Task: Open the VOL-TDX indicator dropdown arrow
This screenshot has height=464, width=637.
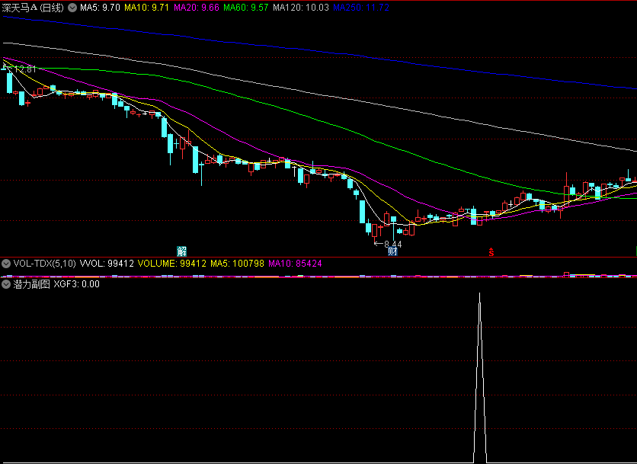Action: 5,264
